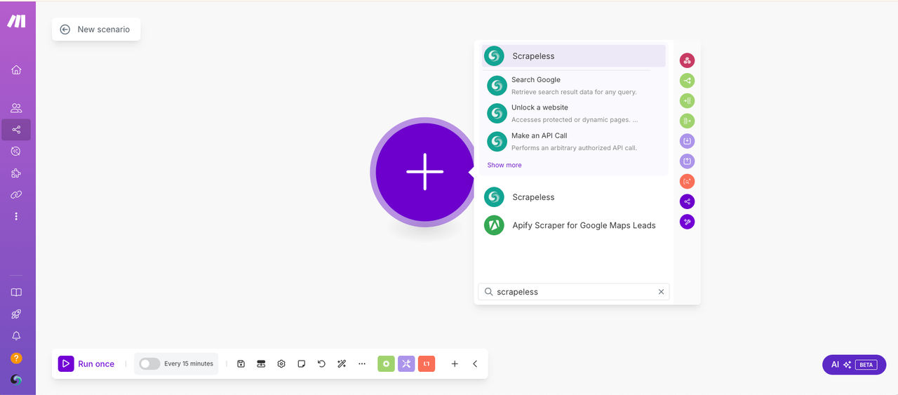Screen dimensions: 898x395
Task: Click the orange text parser search icon
Action: (687, 182)
